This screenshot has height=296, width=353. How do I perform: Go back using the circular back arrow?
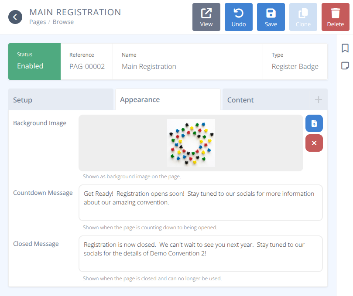coord(15,17)
